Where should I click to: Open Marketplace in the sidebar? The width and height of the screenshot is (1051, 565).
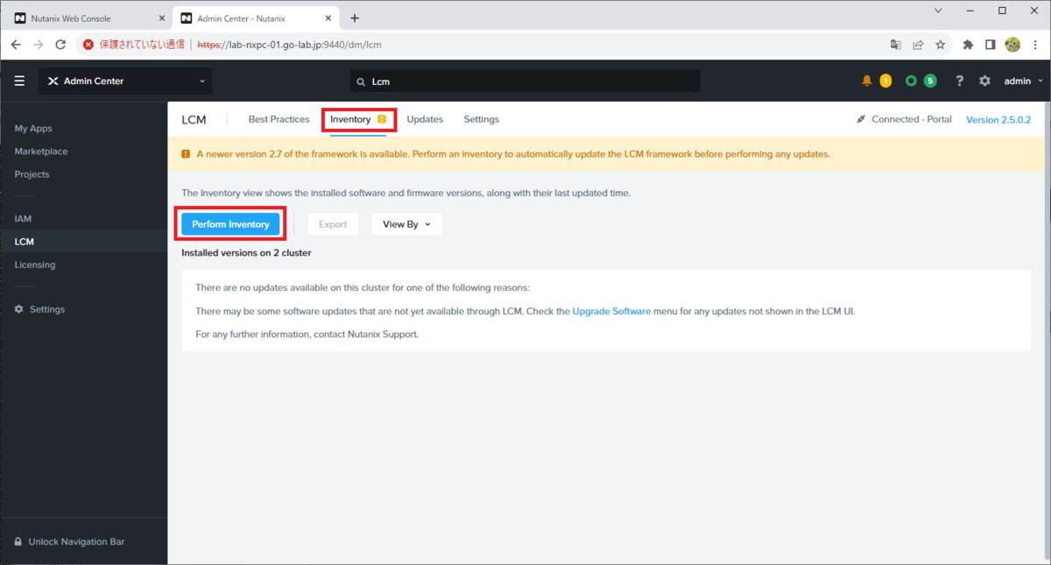pyautogui.click(x=41, y=151)
